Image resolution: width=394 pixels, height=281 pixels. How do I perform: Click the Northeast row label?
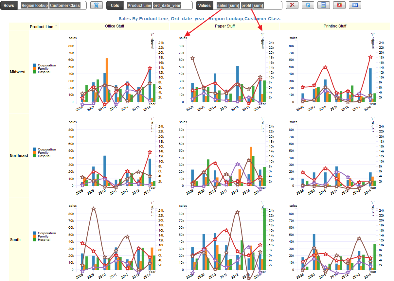(x=19, y=156)
